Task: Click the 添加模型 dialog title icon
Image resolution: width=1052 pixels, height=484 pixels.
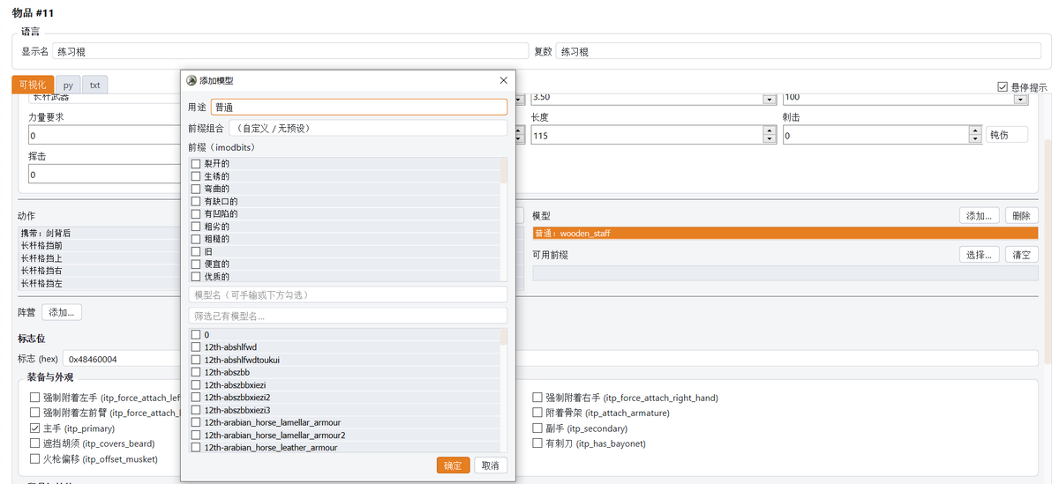Action: (x=192, y=80)
